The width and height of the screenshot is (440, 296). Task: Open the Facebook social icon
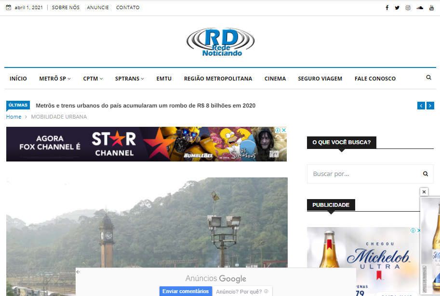pos(387,8)
